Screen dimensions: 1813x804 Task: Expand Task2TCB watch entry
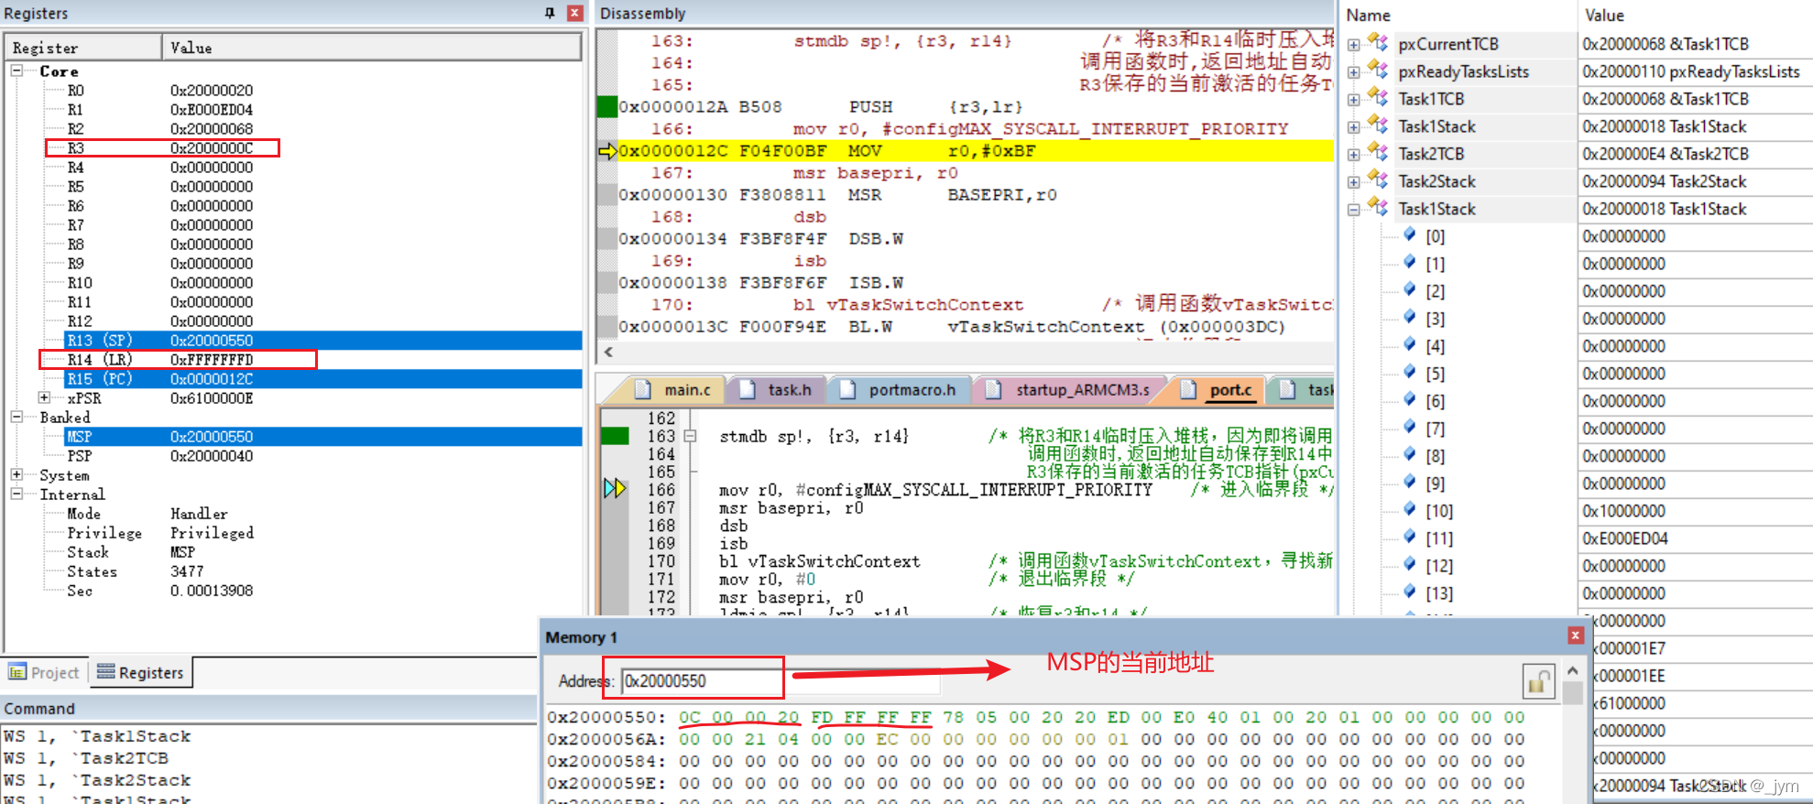(1354, 154)
